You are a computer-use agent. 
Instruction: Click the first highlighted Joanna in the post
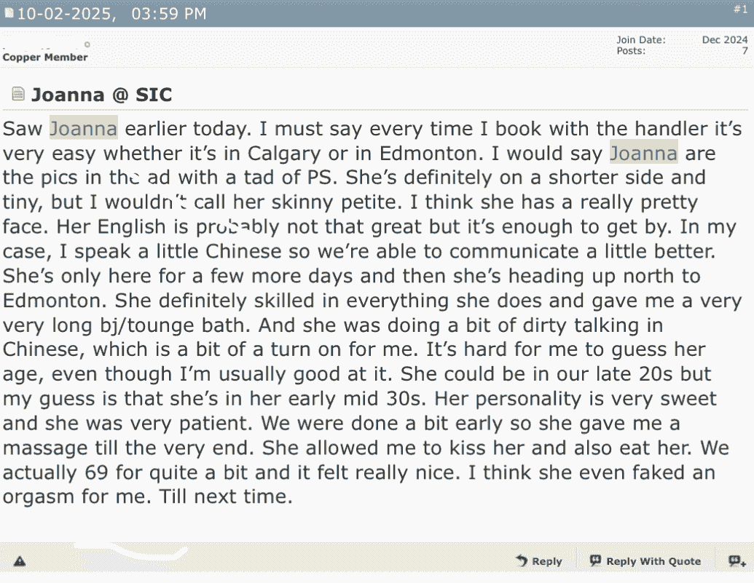[83, 129]
